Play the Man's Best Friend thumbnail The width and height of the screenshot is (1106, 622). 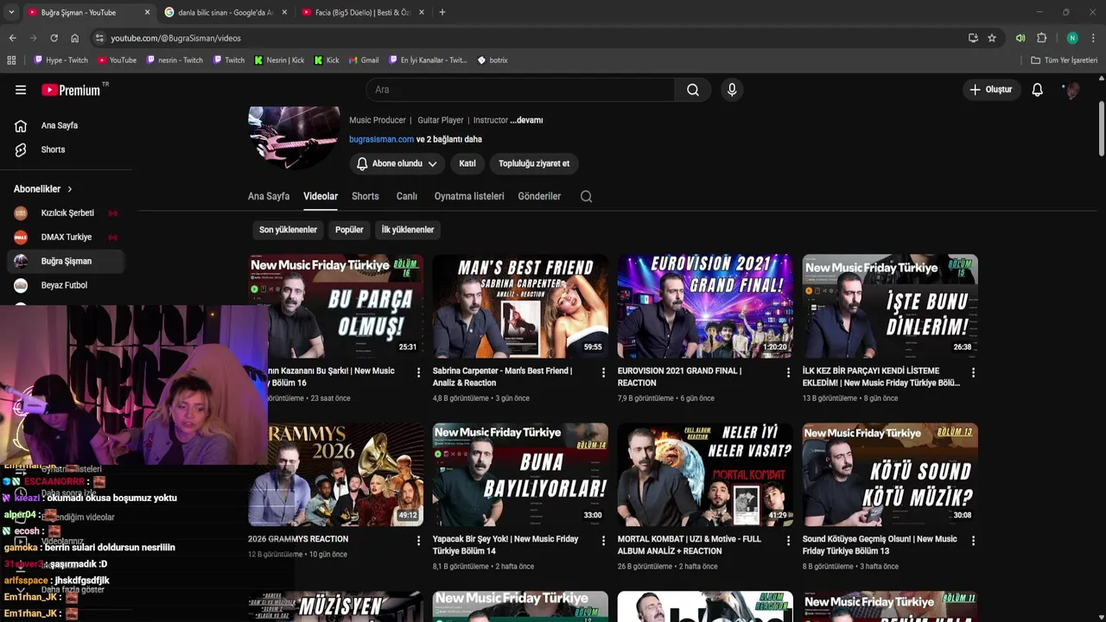coord(520,306)
